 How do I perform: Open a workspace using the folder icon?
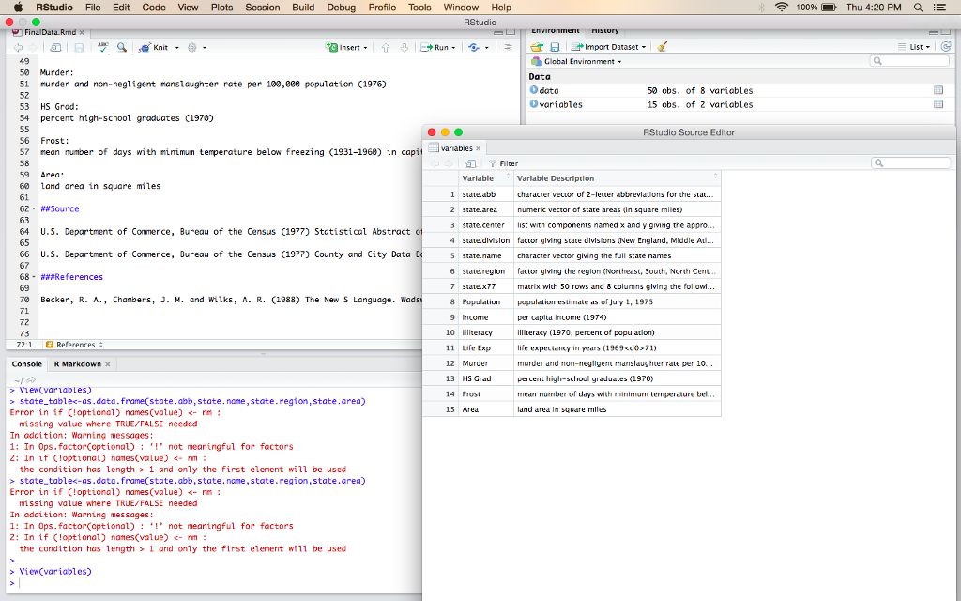click(x=535, y=47)
